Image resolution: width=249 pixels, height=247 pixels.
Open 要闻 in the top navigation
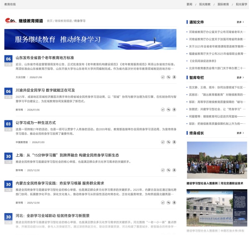click(x=189, y=4)
